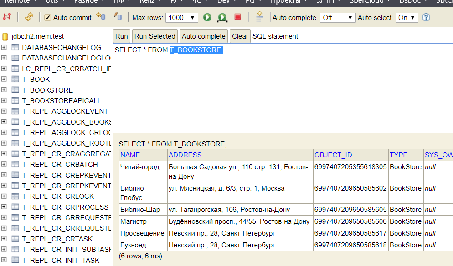Screen dimensions: 453x266
Task: Click the Run Selected text button
Action: pos(154,36)
